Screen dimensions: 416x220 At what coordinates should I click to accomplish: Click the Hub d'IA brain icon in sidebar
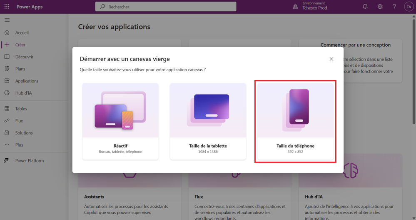pos(7,93)
